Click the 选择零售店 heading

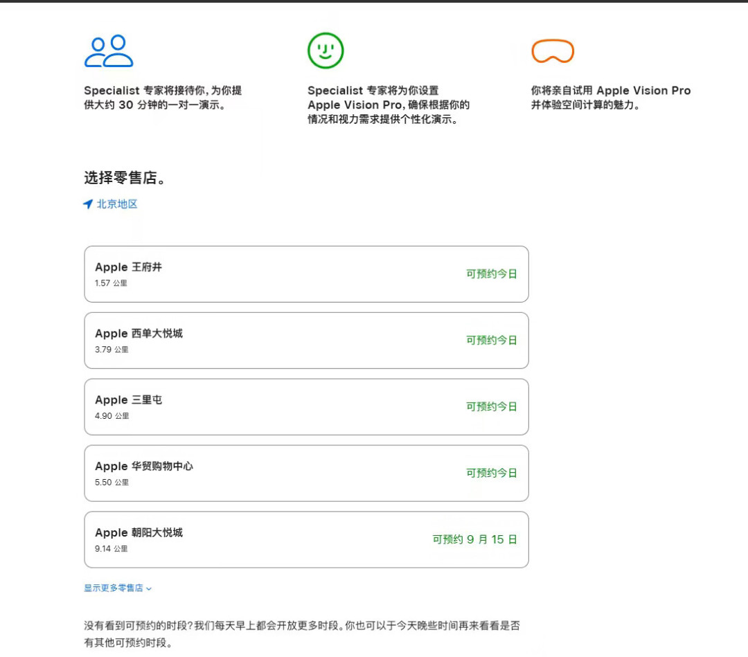125,177
